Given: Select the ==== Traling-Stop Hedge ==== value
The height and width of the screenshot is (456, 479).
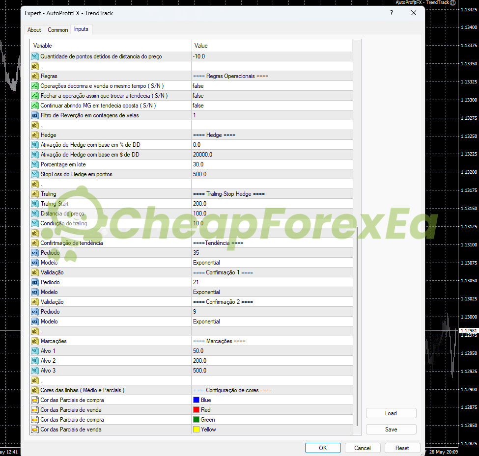Looking at the screenshot, I should tap(272, 194).
